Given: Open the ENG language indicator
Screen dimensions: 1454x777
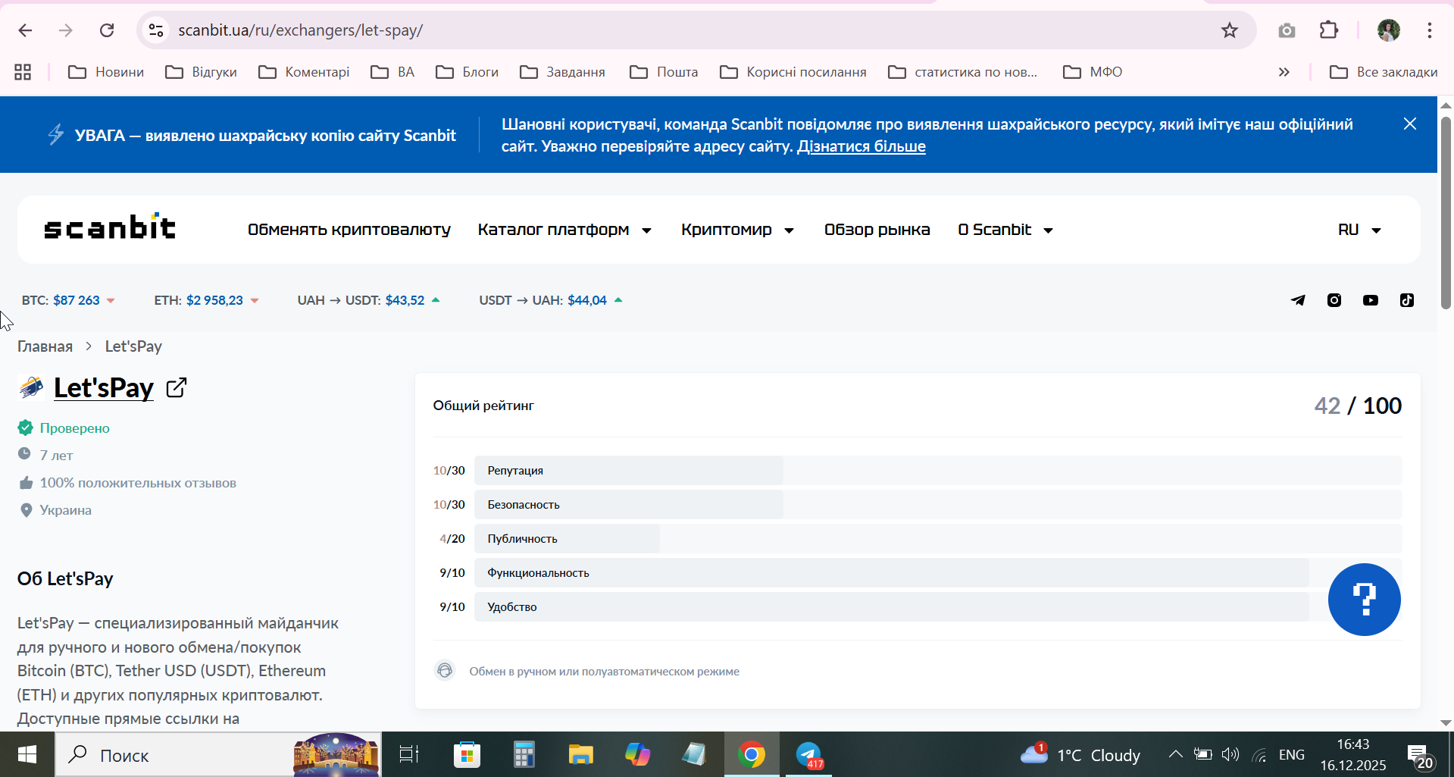Looking at the screenshot, I should click(1292, 754).
